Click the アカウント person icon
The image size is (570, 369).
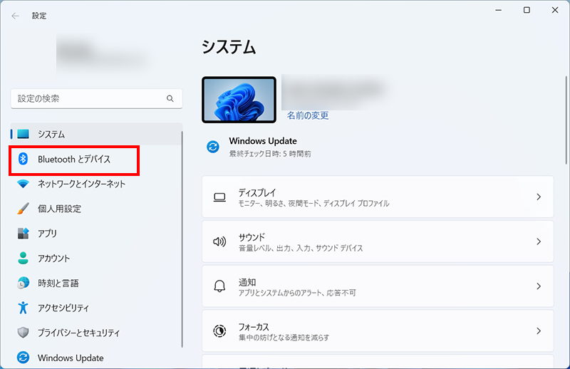coord(24,258)
